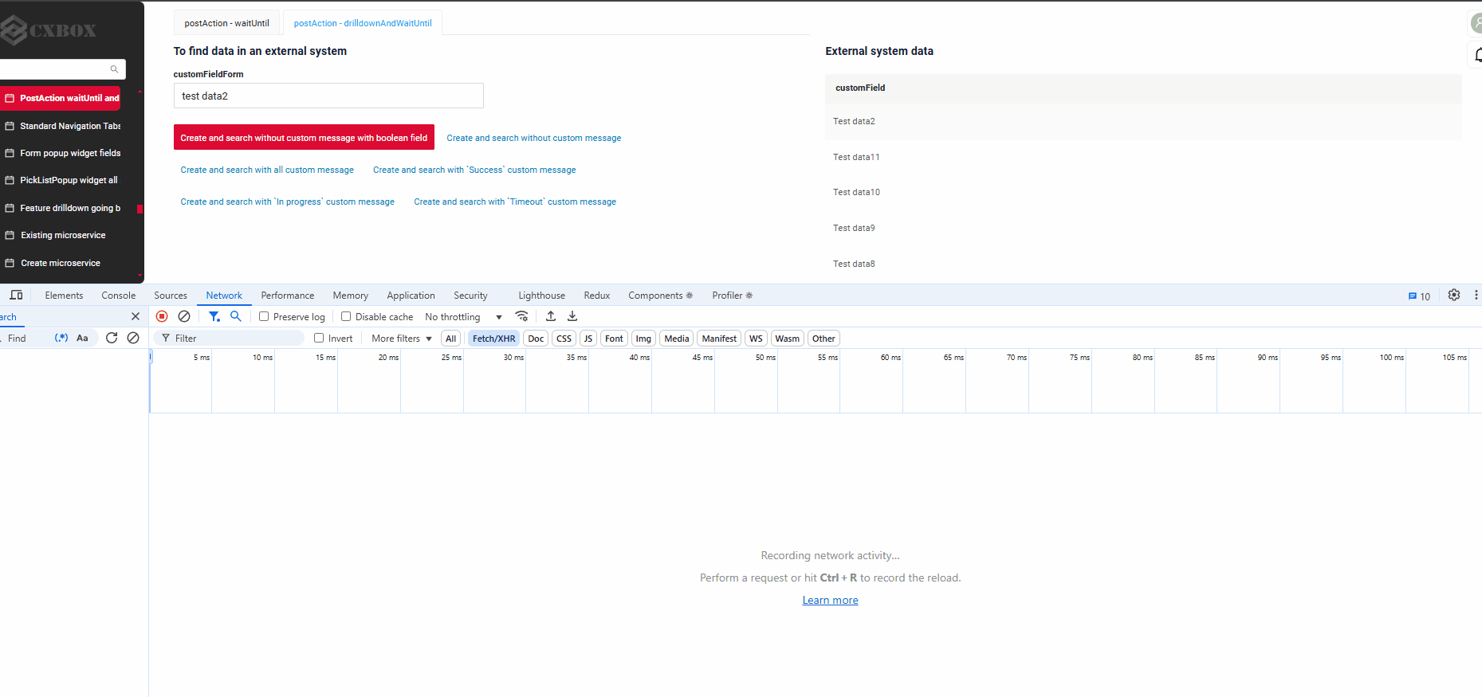Screen dimensions: 1482x697
Task: Toggle the network filter funnel icon
Action: [x=214, y=316]
